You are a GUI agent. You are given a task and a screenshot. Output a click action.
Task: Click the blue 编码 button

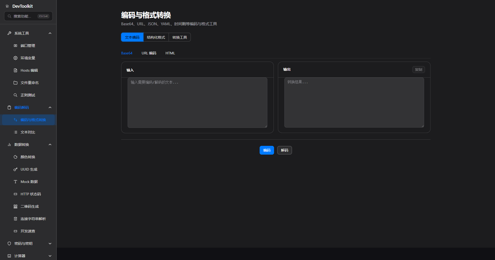point(267,150)
